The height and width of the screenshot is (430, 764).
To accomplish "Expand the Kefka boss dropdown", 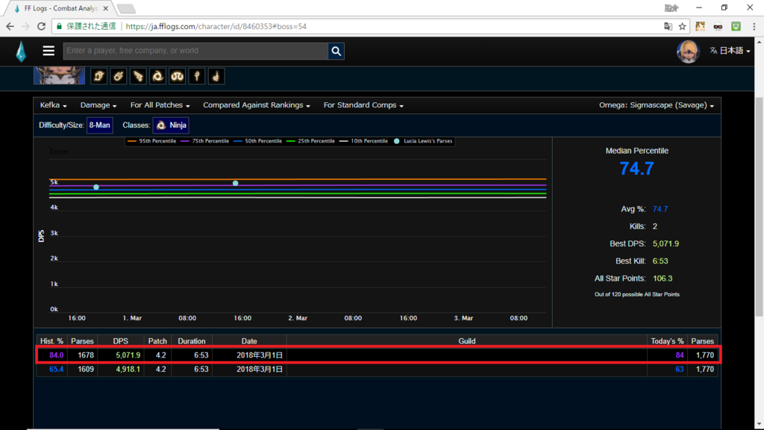I will 53,105.
